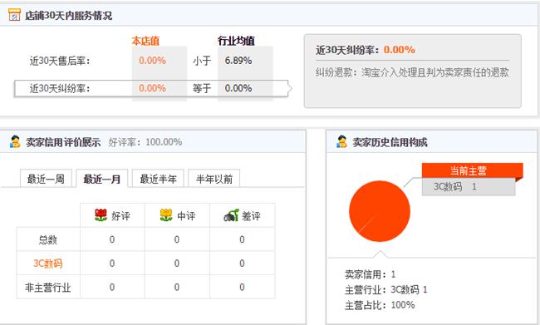Viewport: 540px width, 325px height.
Task: Click the 好评 count in 总数 row
Action: (112, 239)
